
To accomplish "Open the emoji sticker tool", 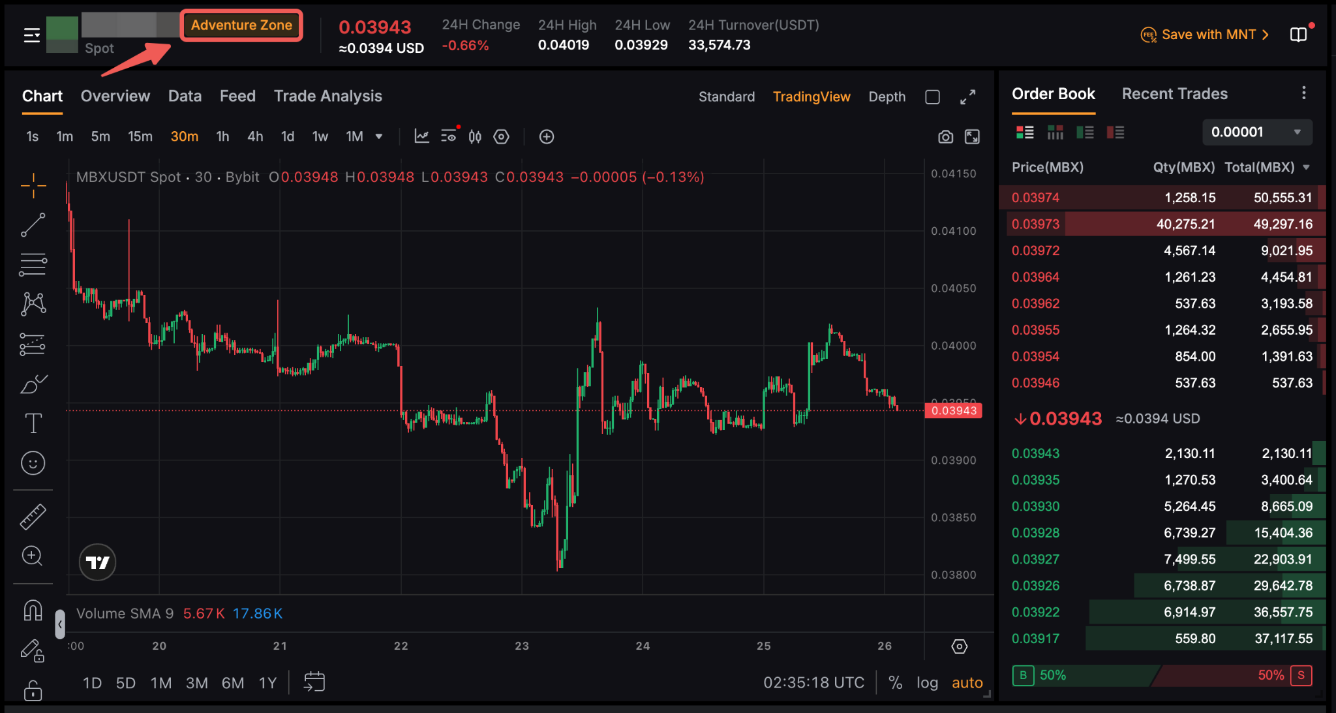I will (x=33, y=463).
